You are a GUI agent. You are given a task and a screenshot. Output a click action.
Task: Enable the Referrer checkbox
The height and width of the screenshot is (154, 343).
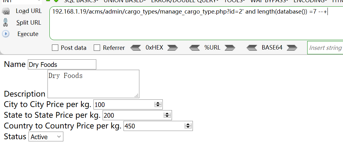97,48
